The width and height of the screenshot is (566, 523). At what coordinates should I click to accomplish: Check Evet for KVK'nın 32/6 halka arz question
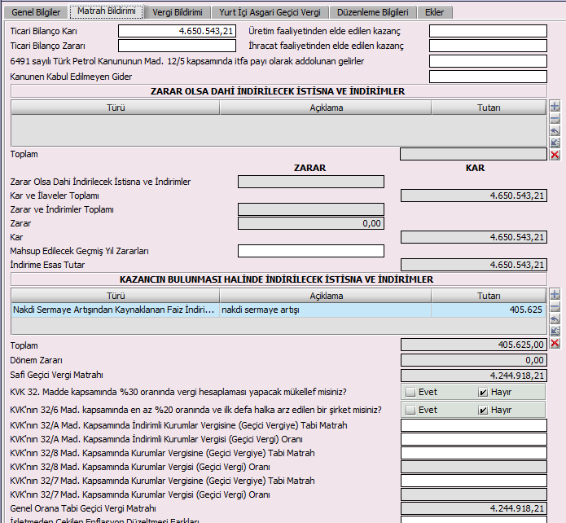410,410
